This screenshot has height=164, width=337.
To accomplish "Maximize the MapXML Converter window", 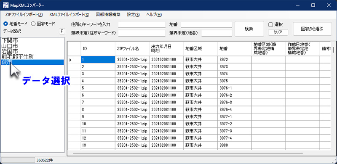I will coord(313,5).
